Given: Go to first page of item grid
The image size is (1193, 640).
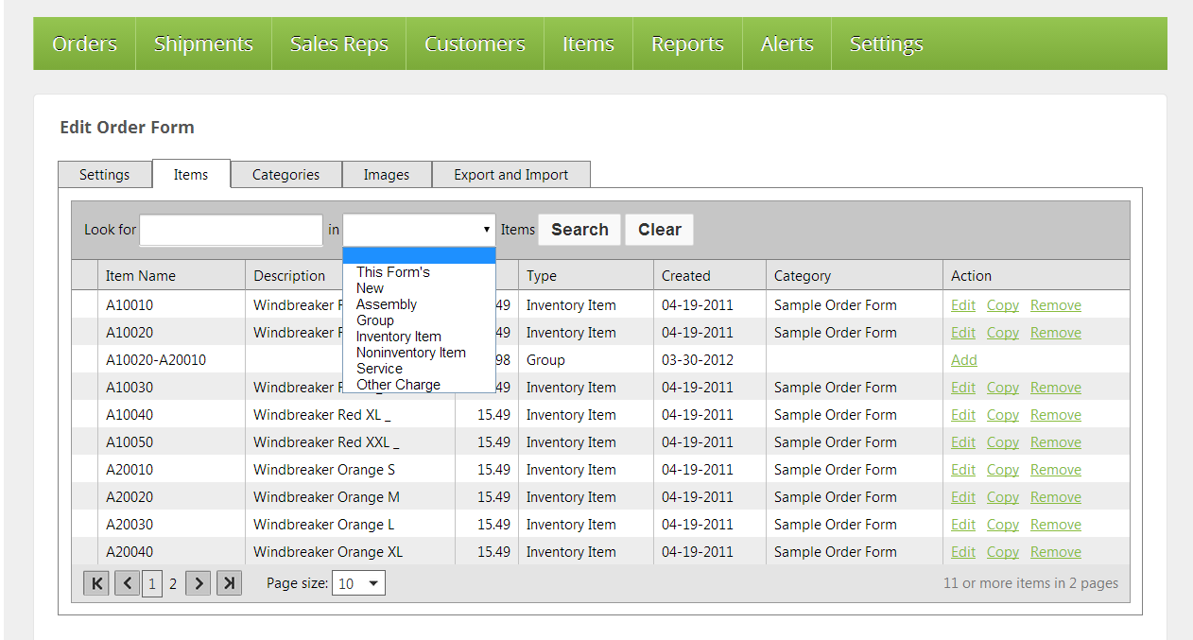Looking at the screenshot, I should [x=95, y=583].
